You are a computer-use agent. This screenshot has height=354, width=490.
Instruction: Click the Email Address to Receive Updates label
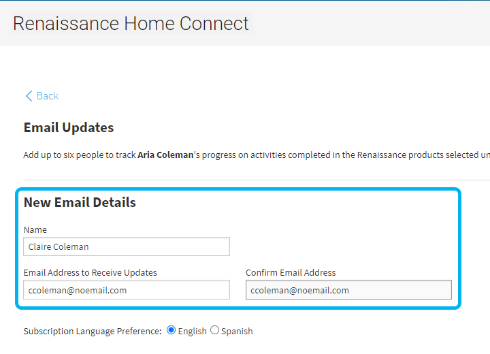coord(91,273)
